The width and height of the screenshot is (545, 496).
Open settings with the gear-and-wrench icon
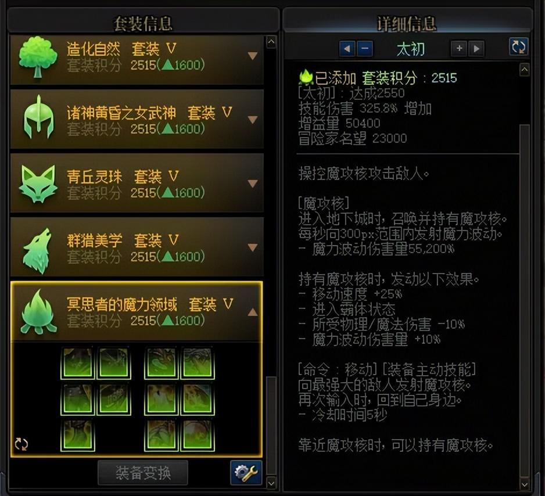pyautogui.click(x=246, y=472)
